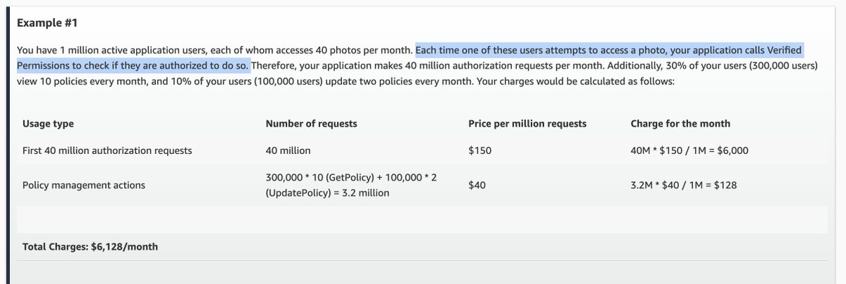The width and height of the screenshot is (846, 284).
Task: Click Total Charges: $6,128/month text
Action: [x=90, y=247]
